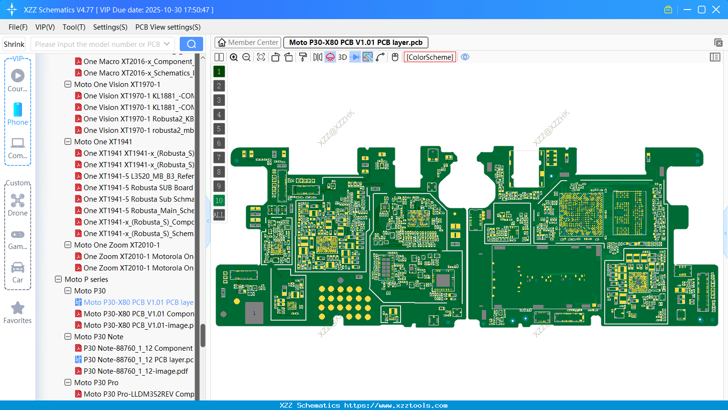Click the rotate board left icon
Screen dimensions: 728x410
coord(275,57)
